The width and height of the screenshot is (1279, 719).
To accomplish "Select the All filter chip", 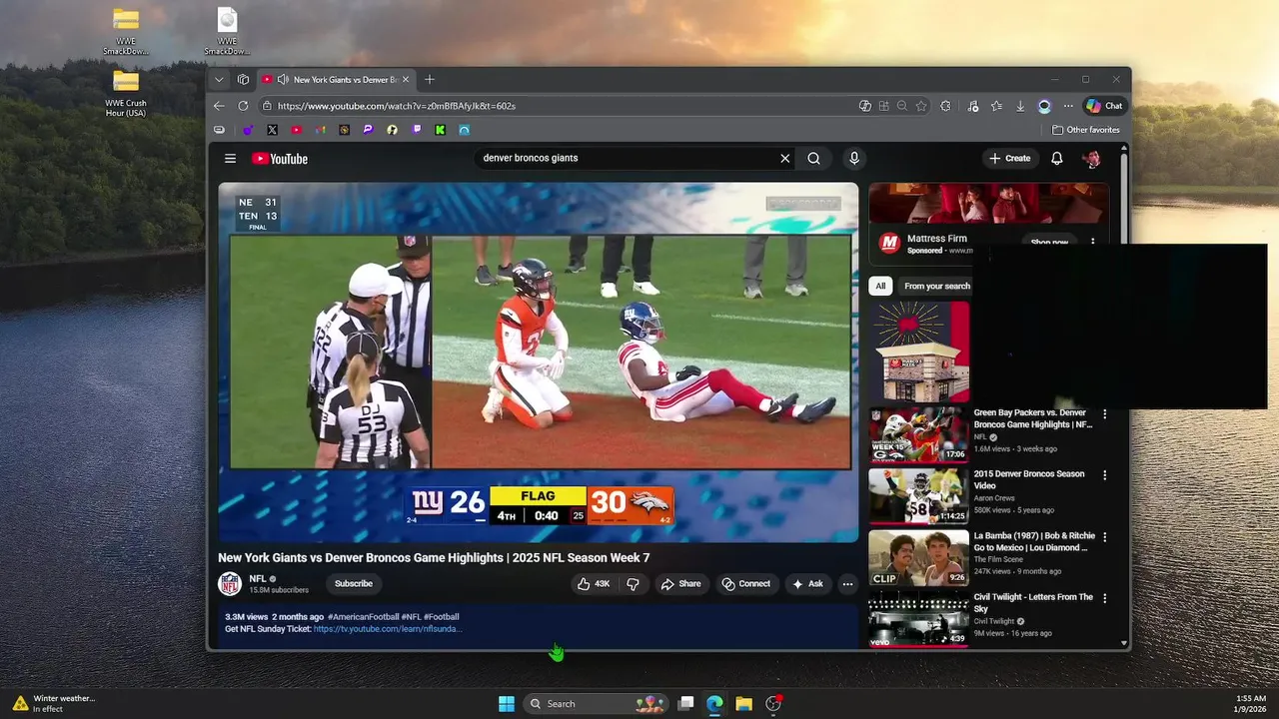I will (x=880, y=286).
